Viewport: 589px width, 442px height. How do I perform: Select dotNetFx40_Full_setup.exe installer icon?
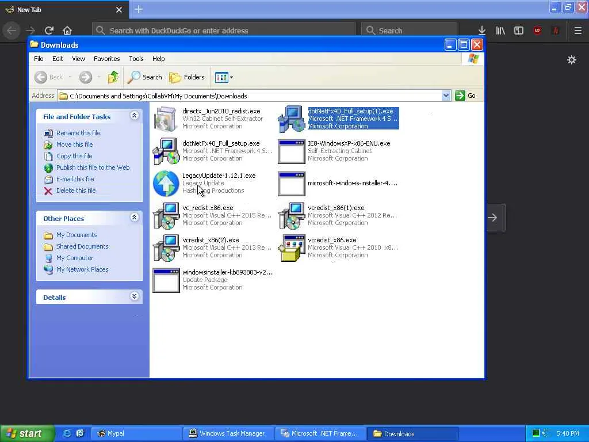[x=166, y=151]
